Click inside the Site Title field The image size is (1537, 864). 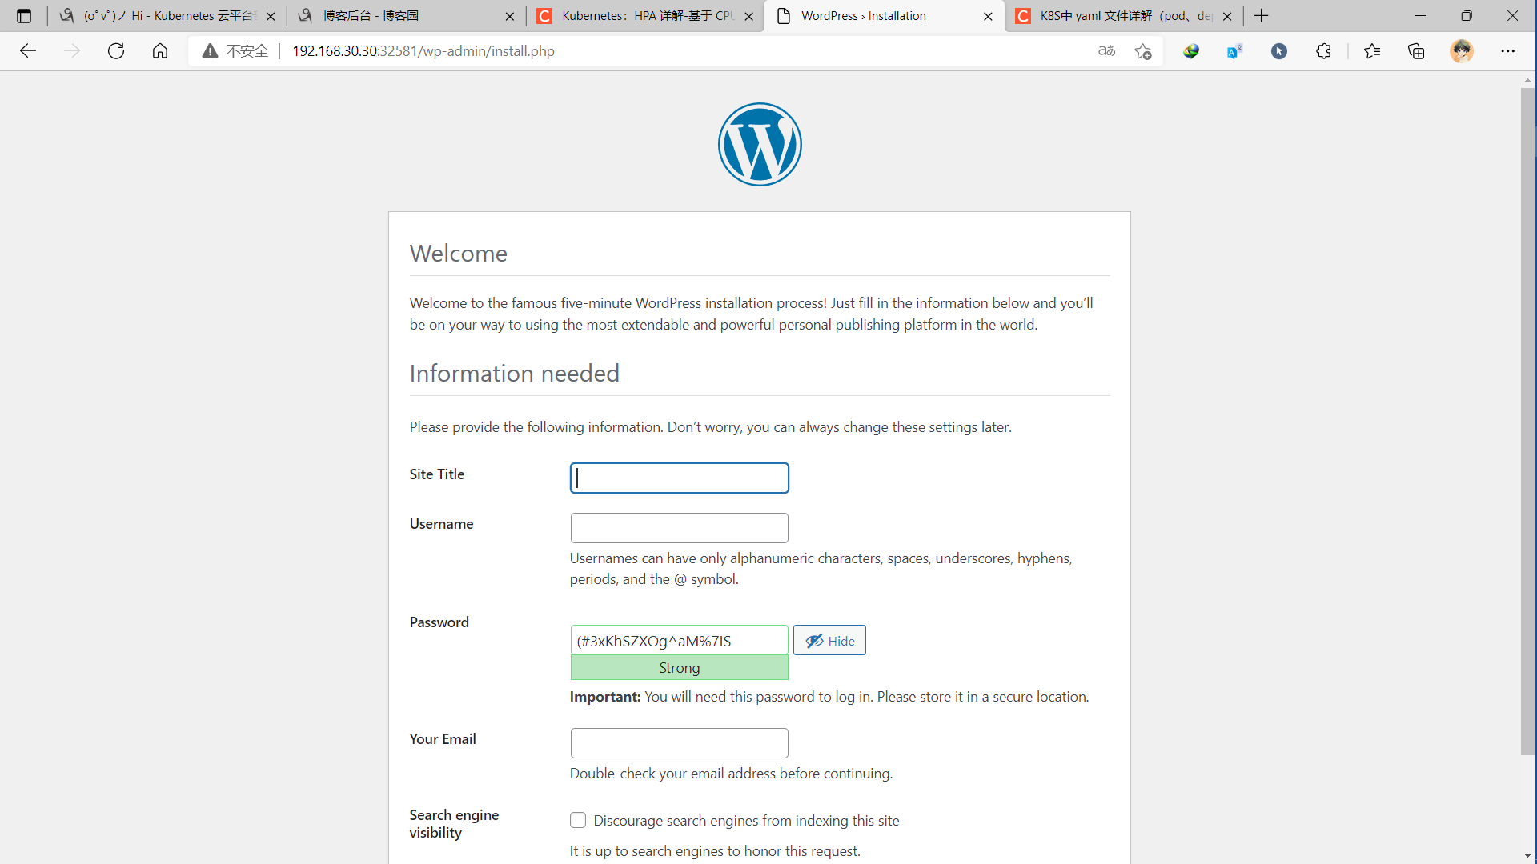coord(678,478)
